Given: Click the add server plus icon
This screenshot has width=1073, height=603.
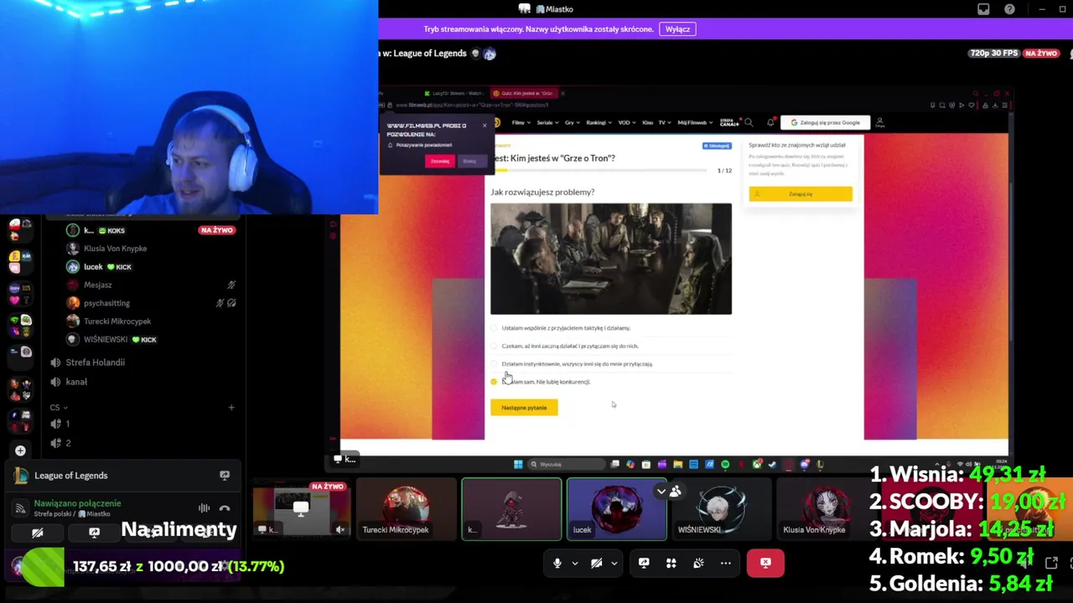Looking at the screenshot, I should [20, 451].
